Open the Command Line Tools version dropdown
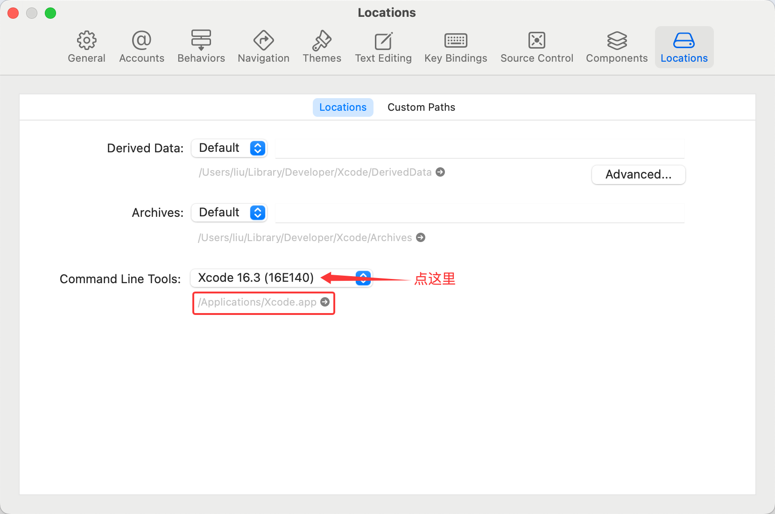775x514 pixels. point(281,278)
